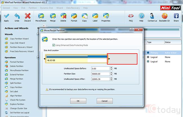Click the Format toolbar icon
Screen dimensions: 183x117
[74, 16]
